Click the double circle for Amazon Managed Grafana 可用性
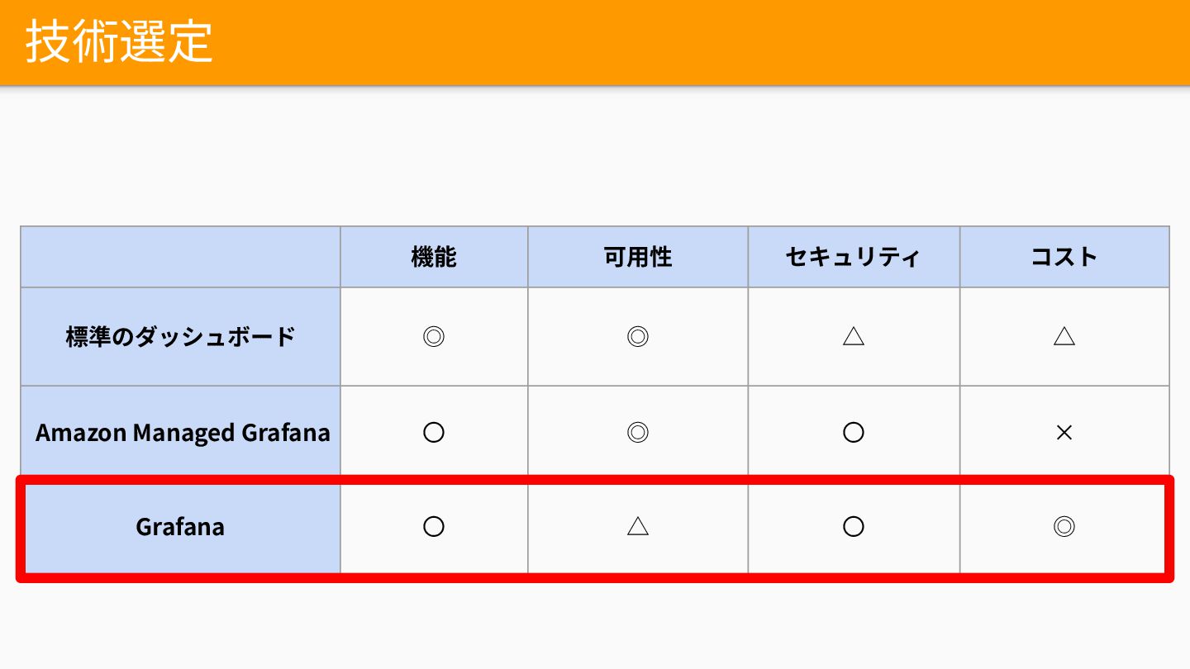The height and width of the screenshot is (669, 1190). [638, 432]
